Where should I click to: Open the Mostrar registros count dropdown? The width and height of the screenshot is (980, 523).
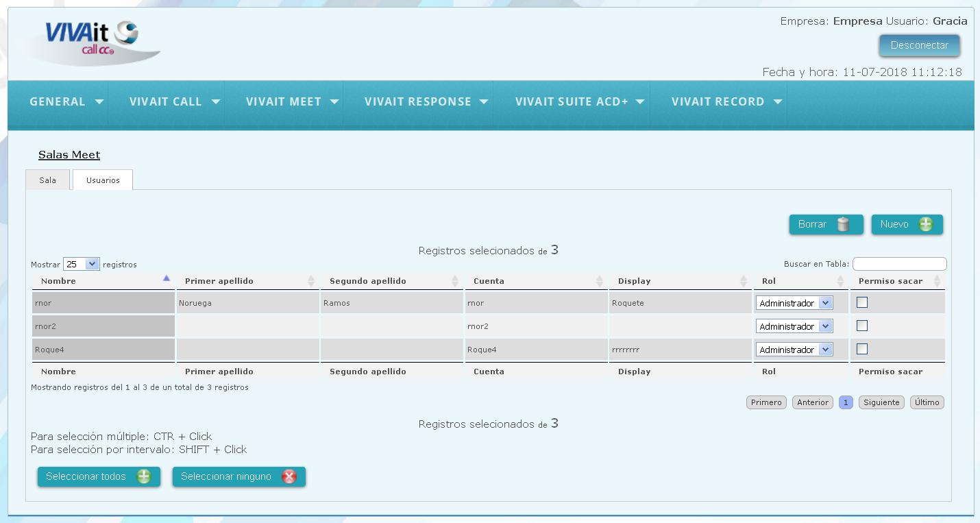(82, 264)
